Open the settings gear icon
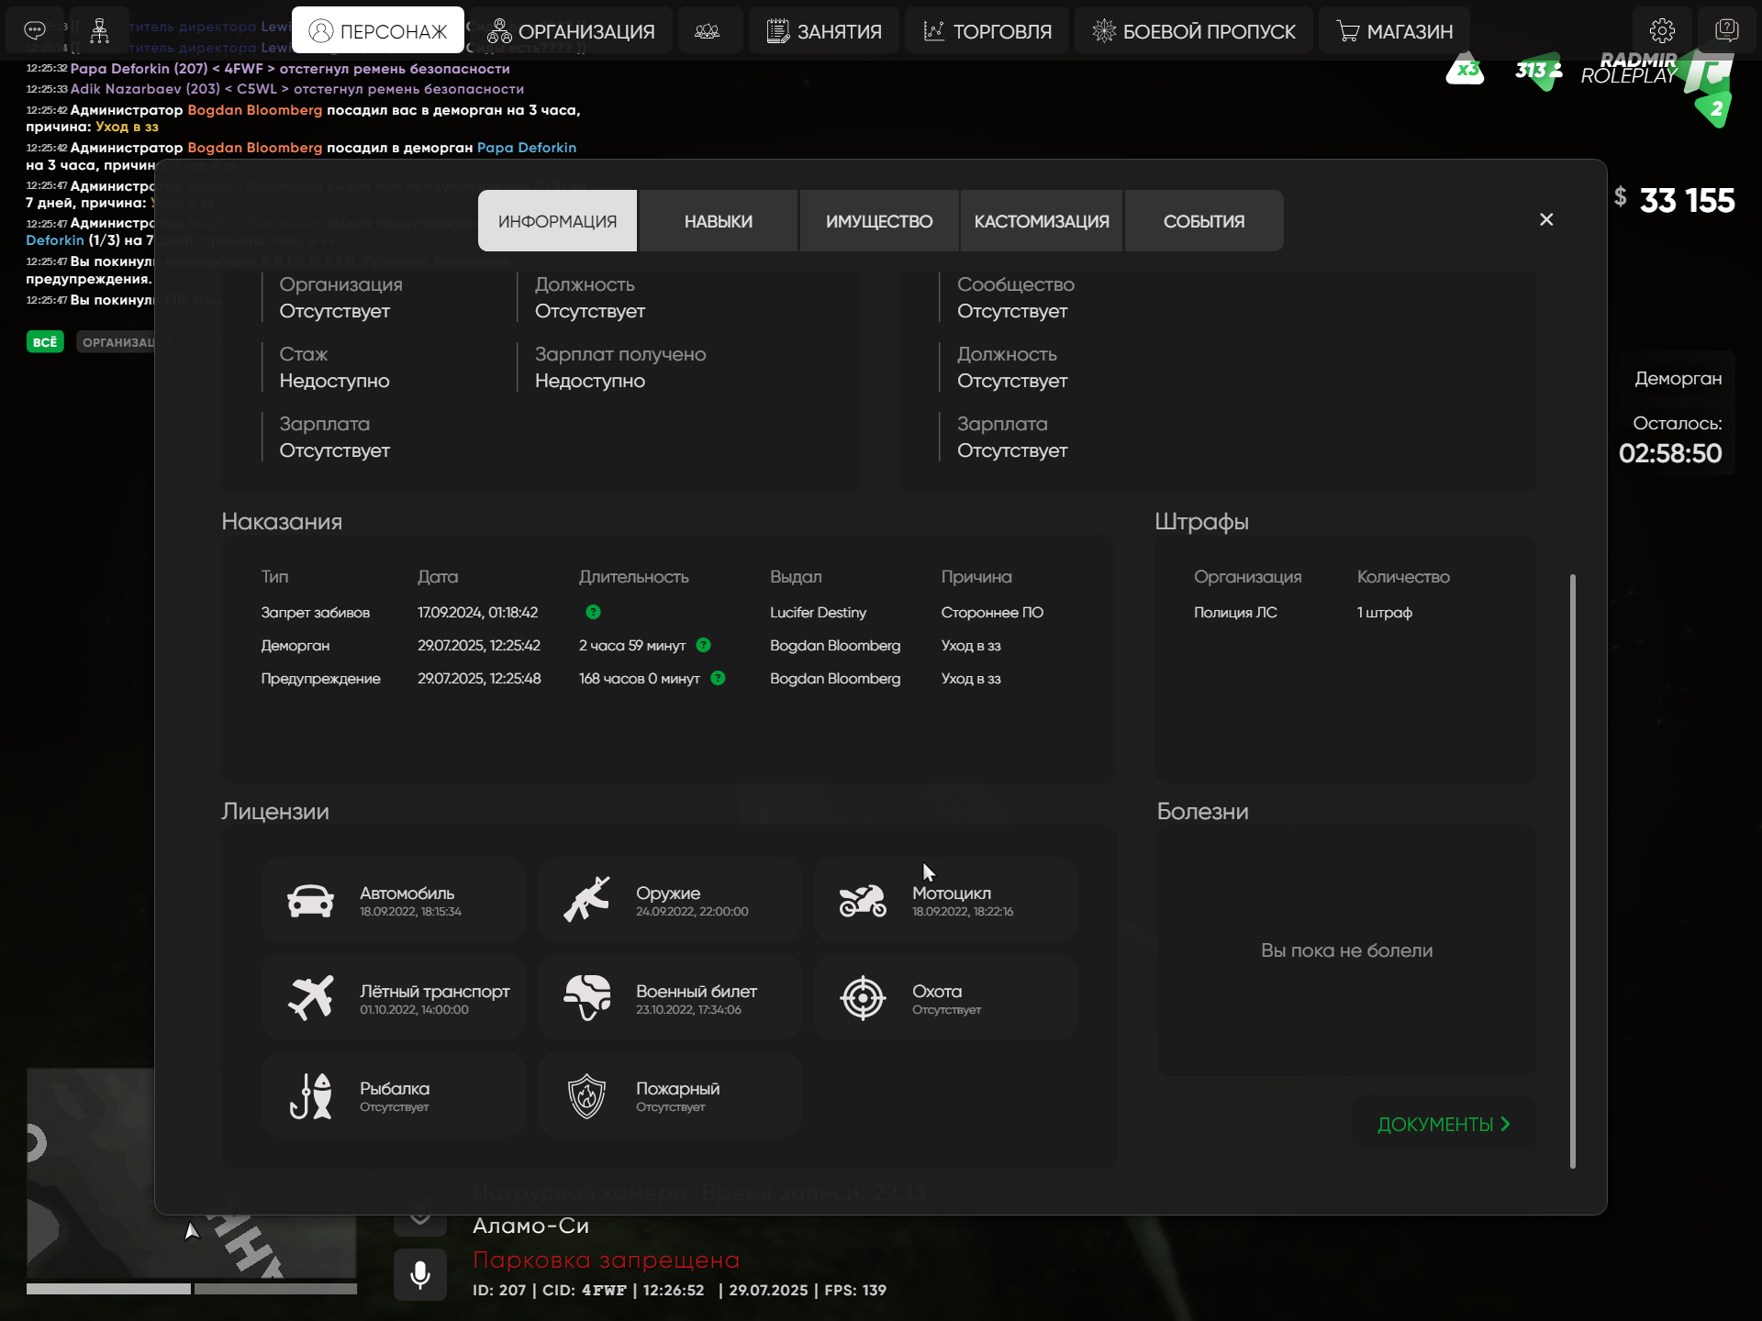The height and width of the screenshot is (1321, 1762). pos(1662,30)
